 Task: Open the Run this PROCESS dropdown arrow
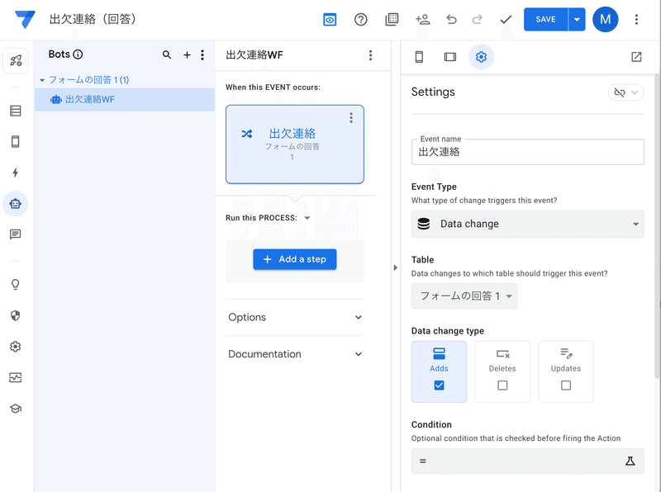(x=307, y=218)
